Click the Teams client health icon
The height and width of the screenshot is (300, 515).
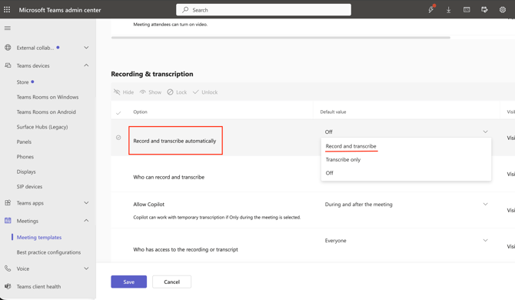(8, 286)
